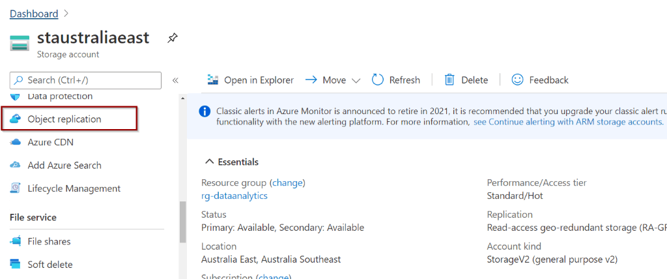Click the File service section heading

point(33,217)
